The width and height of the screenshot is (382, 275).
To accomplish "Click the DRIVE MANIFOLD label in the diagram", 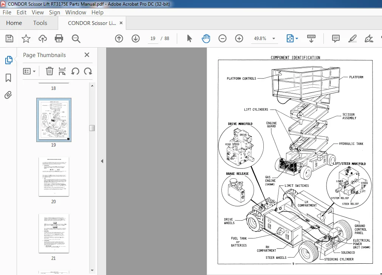I will [240, 124].
